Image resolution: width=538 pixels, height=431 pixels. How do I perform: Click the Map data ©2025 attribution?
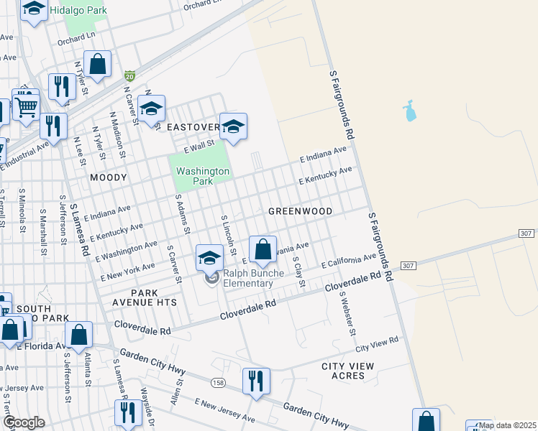click(508, 425)
